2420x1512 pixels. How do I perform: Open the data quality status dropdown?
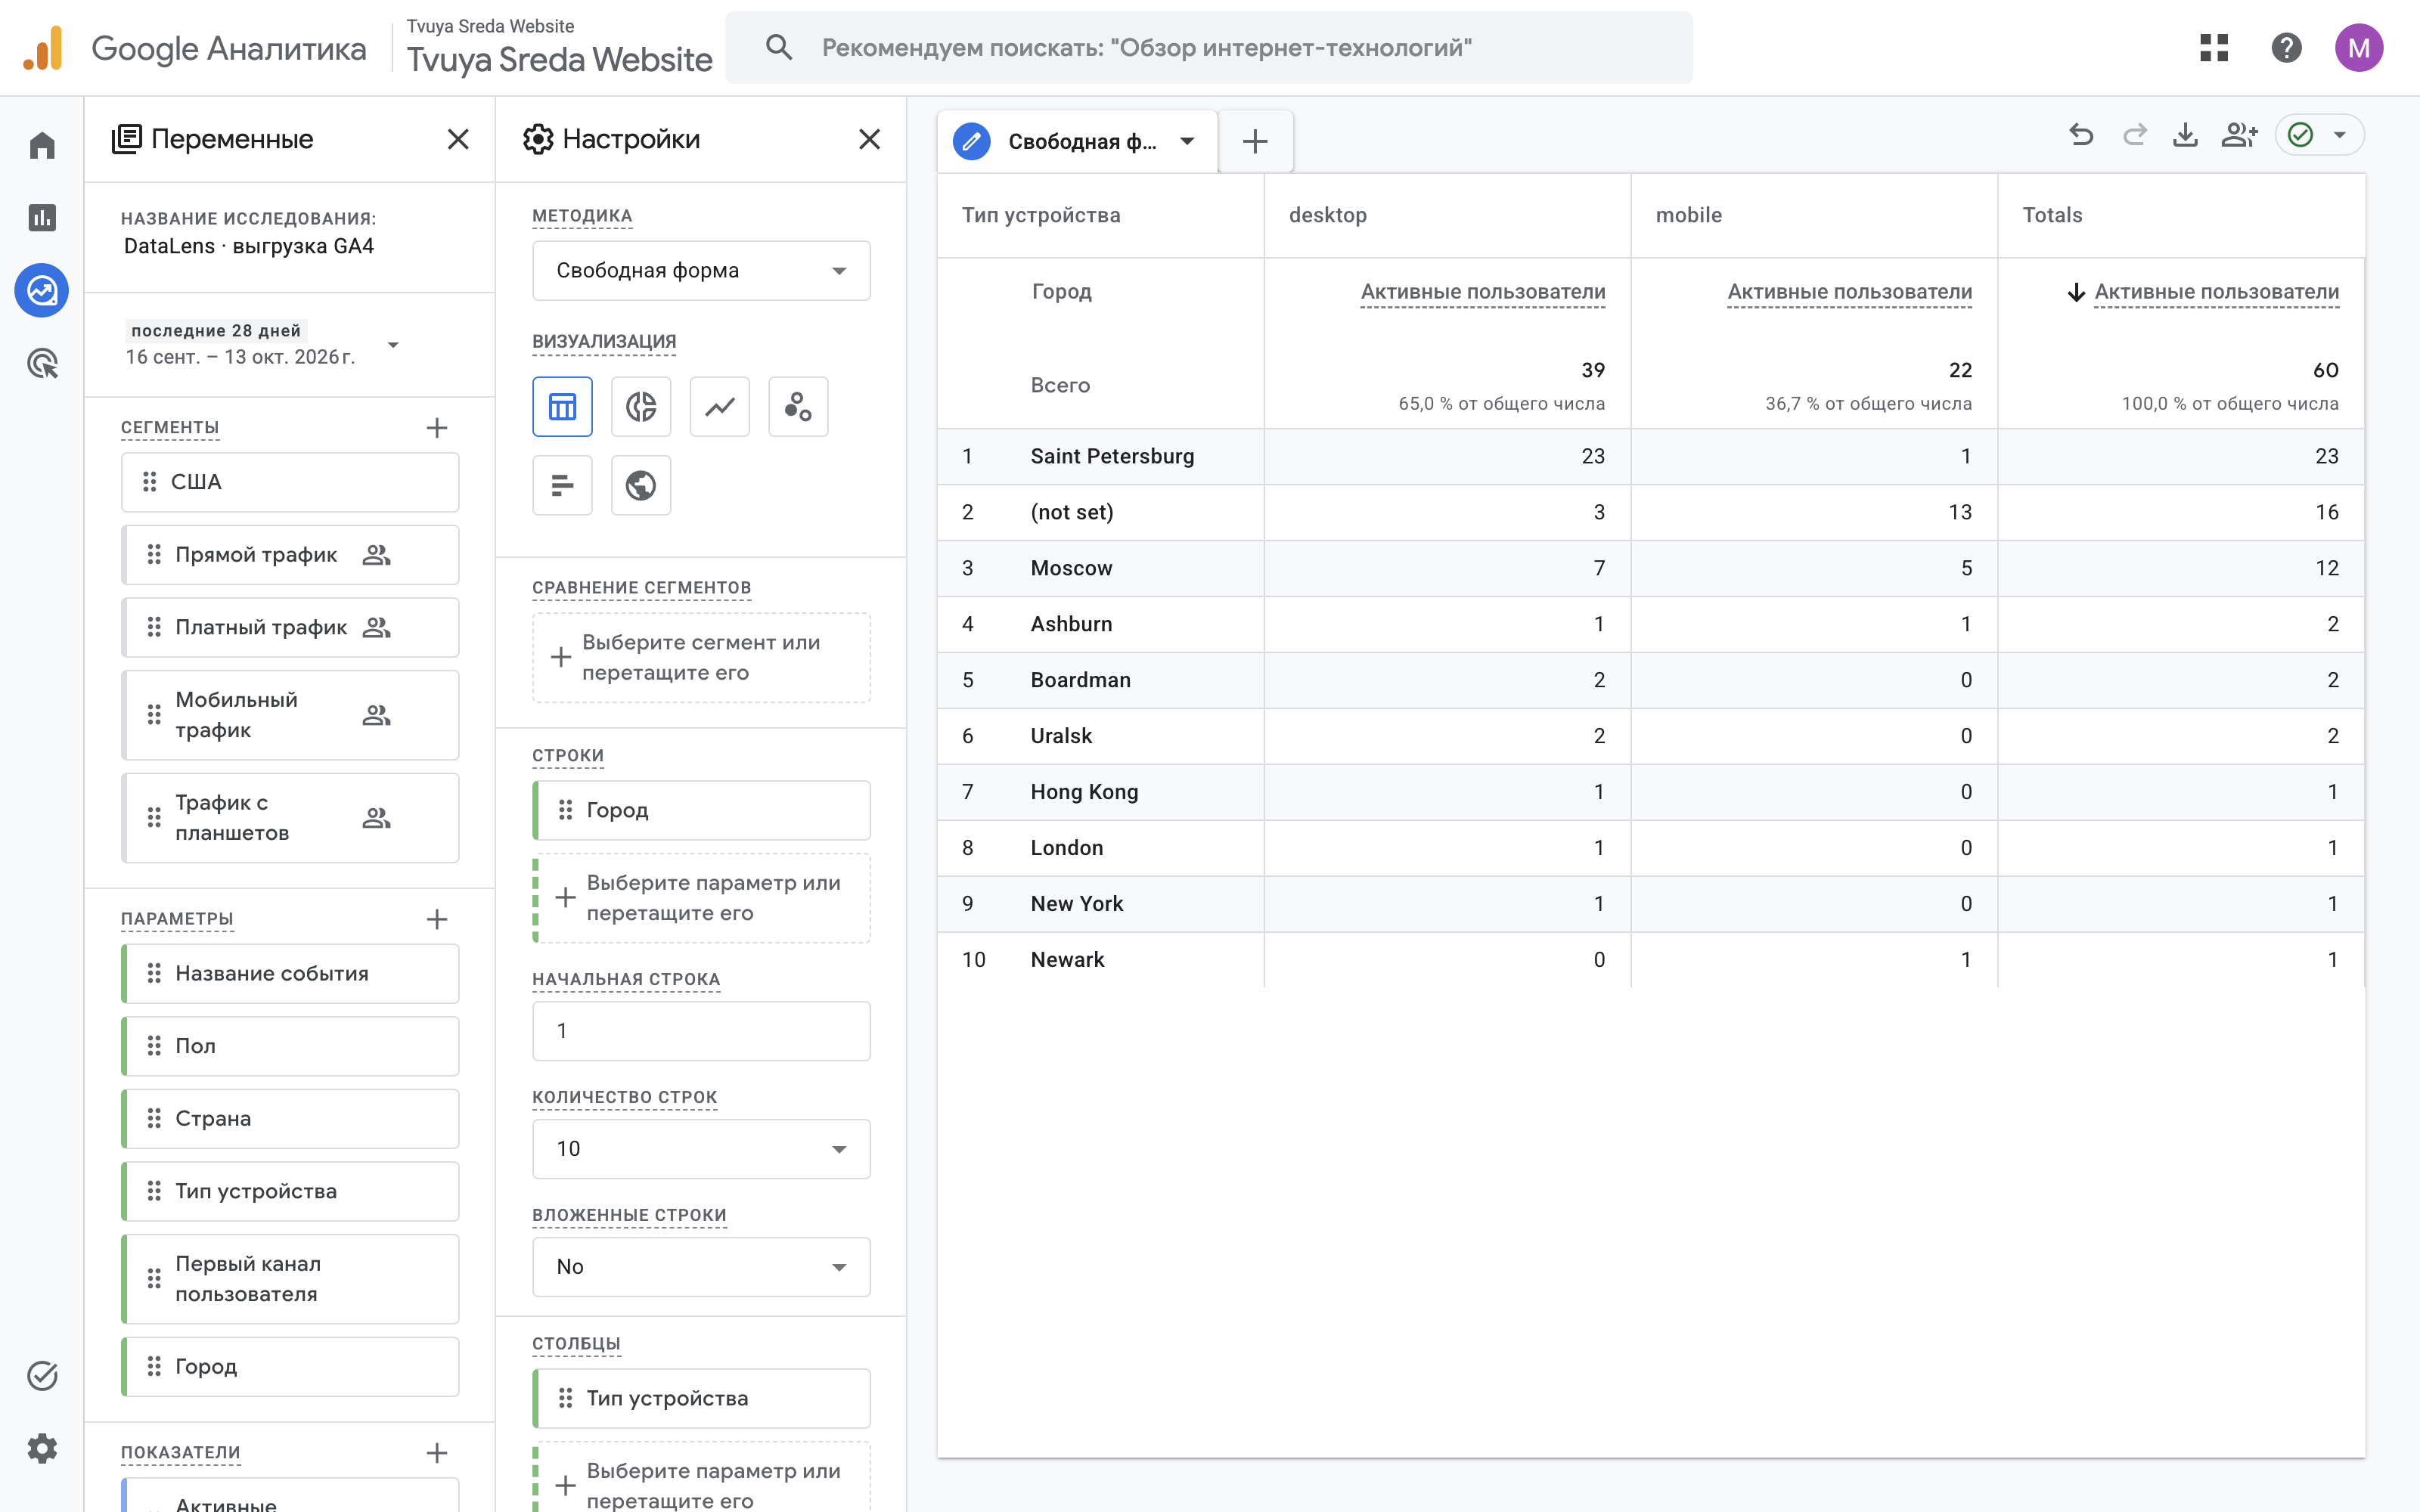tap(2319, 135)
